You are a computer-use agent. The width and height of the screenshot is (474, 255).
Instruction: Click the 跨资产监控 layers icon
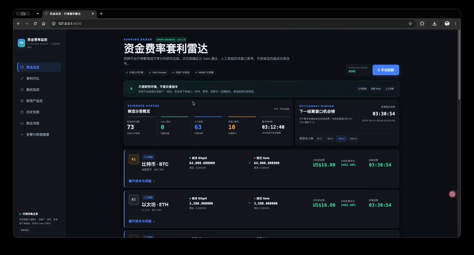pyautogui.click(x=22, y=101)
